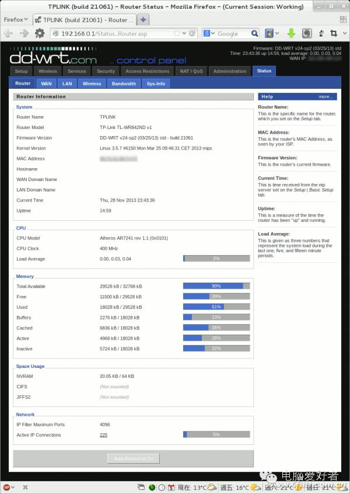Image resolution: width=350 pixels, height=494 pixels.
Task: Open the NAT / QoS tab
Action: coord(191,71)
